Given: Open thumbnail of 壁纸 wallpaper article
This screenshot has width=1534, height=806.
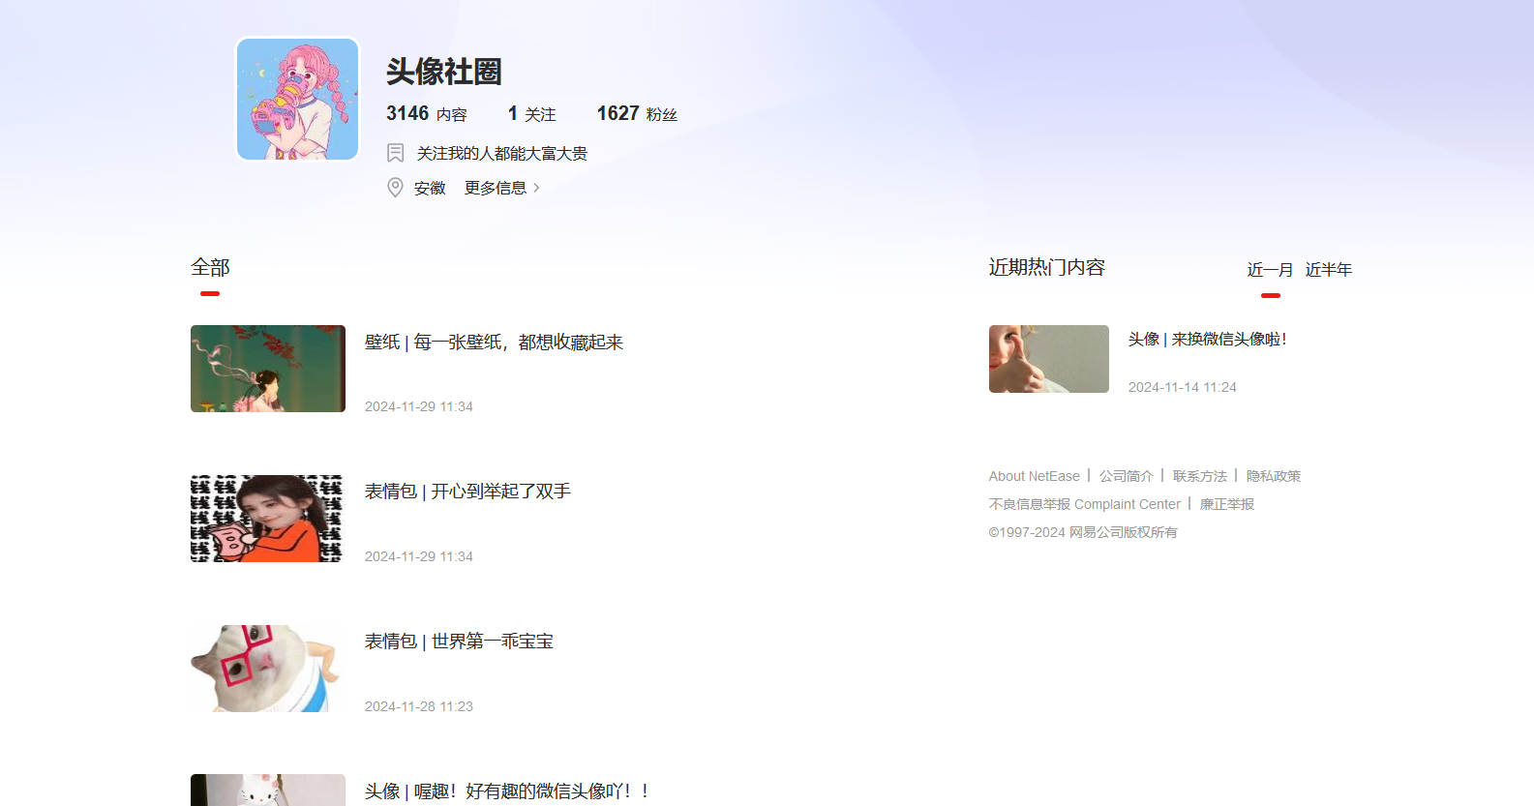Looking at the screenshot, I should coord(268,369).
